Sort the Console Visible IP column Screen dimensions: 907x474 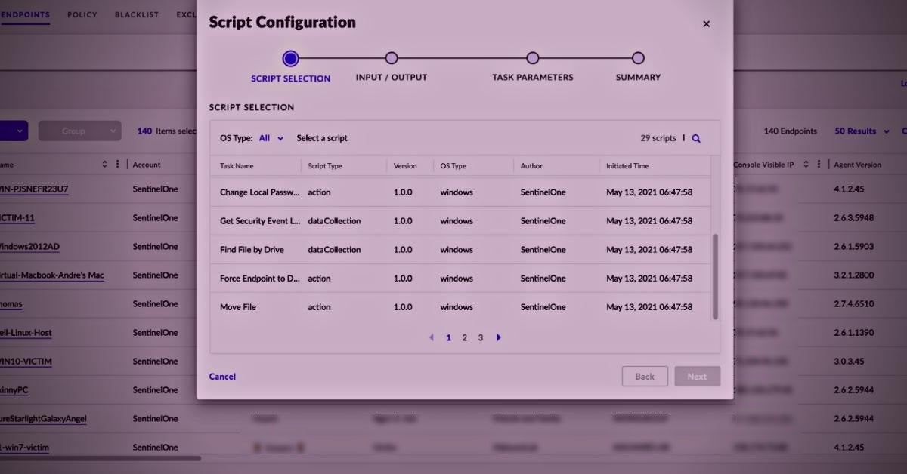[x=806, y=165]
